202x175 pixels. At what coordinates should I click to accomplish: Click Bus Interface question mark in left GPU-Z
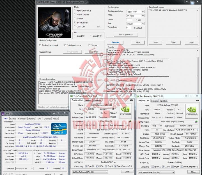(131, 129)
